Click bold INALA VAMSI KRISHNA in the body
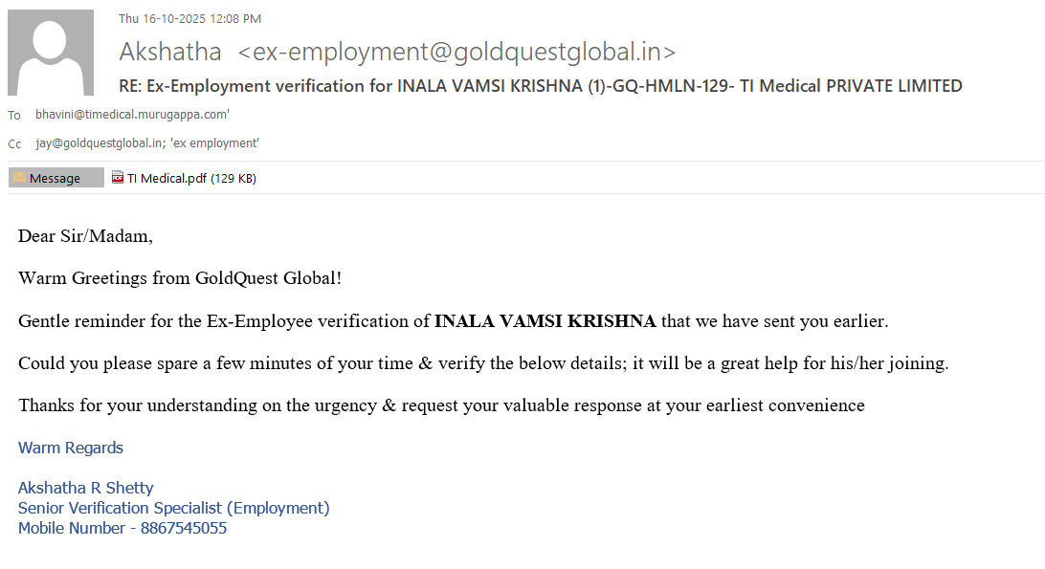The width and height of the screenshot is (1045, 569). (545, 321)
